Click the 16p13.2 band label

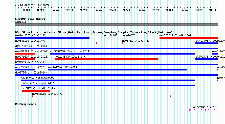(x=20, y=22)
